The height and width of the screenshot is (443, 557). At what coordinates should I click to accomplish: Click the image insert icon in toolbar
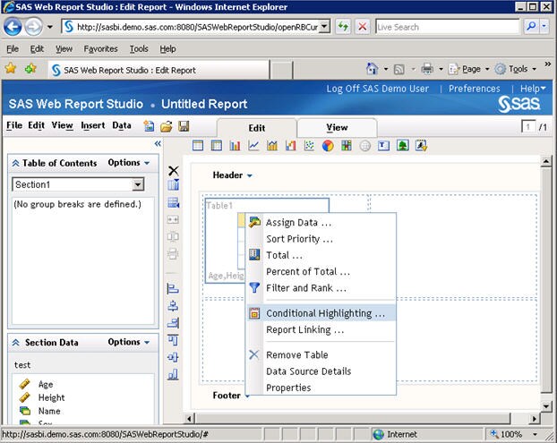[x=402, y=146]
